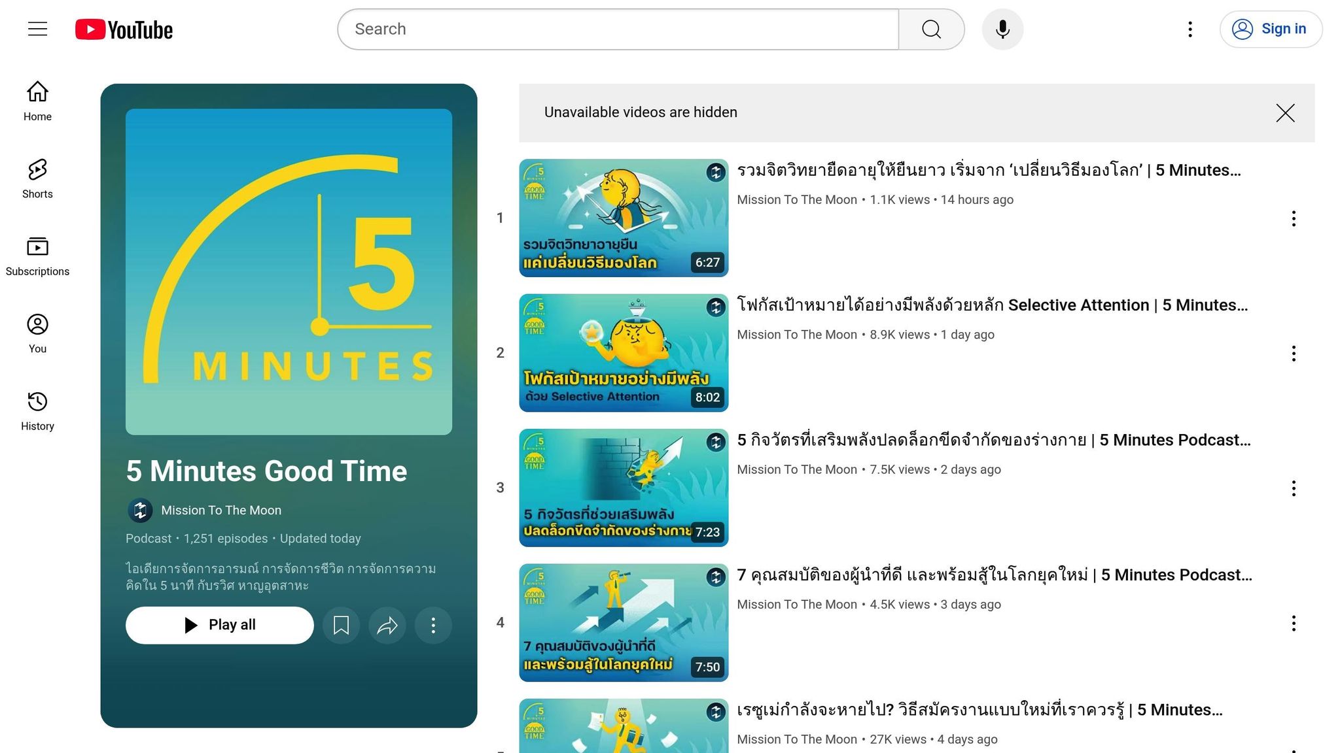Open the 7:50 video thumbnail
The image size is (1340, 753).
pyautogui.click(x=624, y=623)
